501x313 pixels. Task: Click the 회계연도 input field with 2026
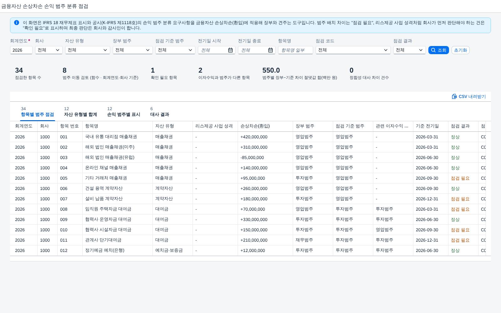tap(21, 50)
